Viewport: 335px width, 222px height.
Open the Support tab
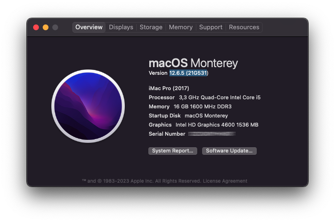pos(211,27)
